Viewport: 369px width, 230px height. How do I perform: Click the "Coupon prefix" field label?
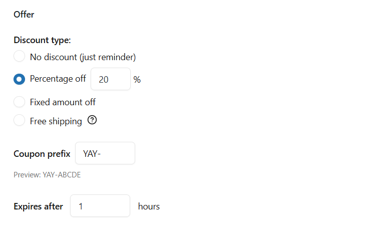click(42, 153)
